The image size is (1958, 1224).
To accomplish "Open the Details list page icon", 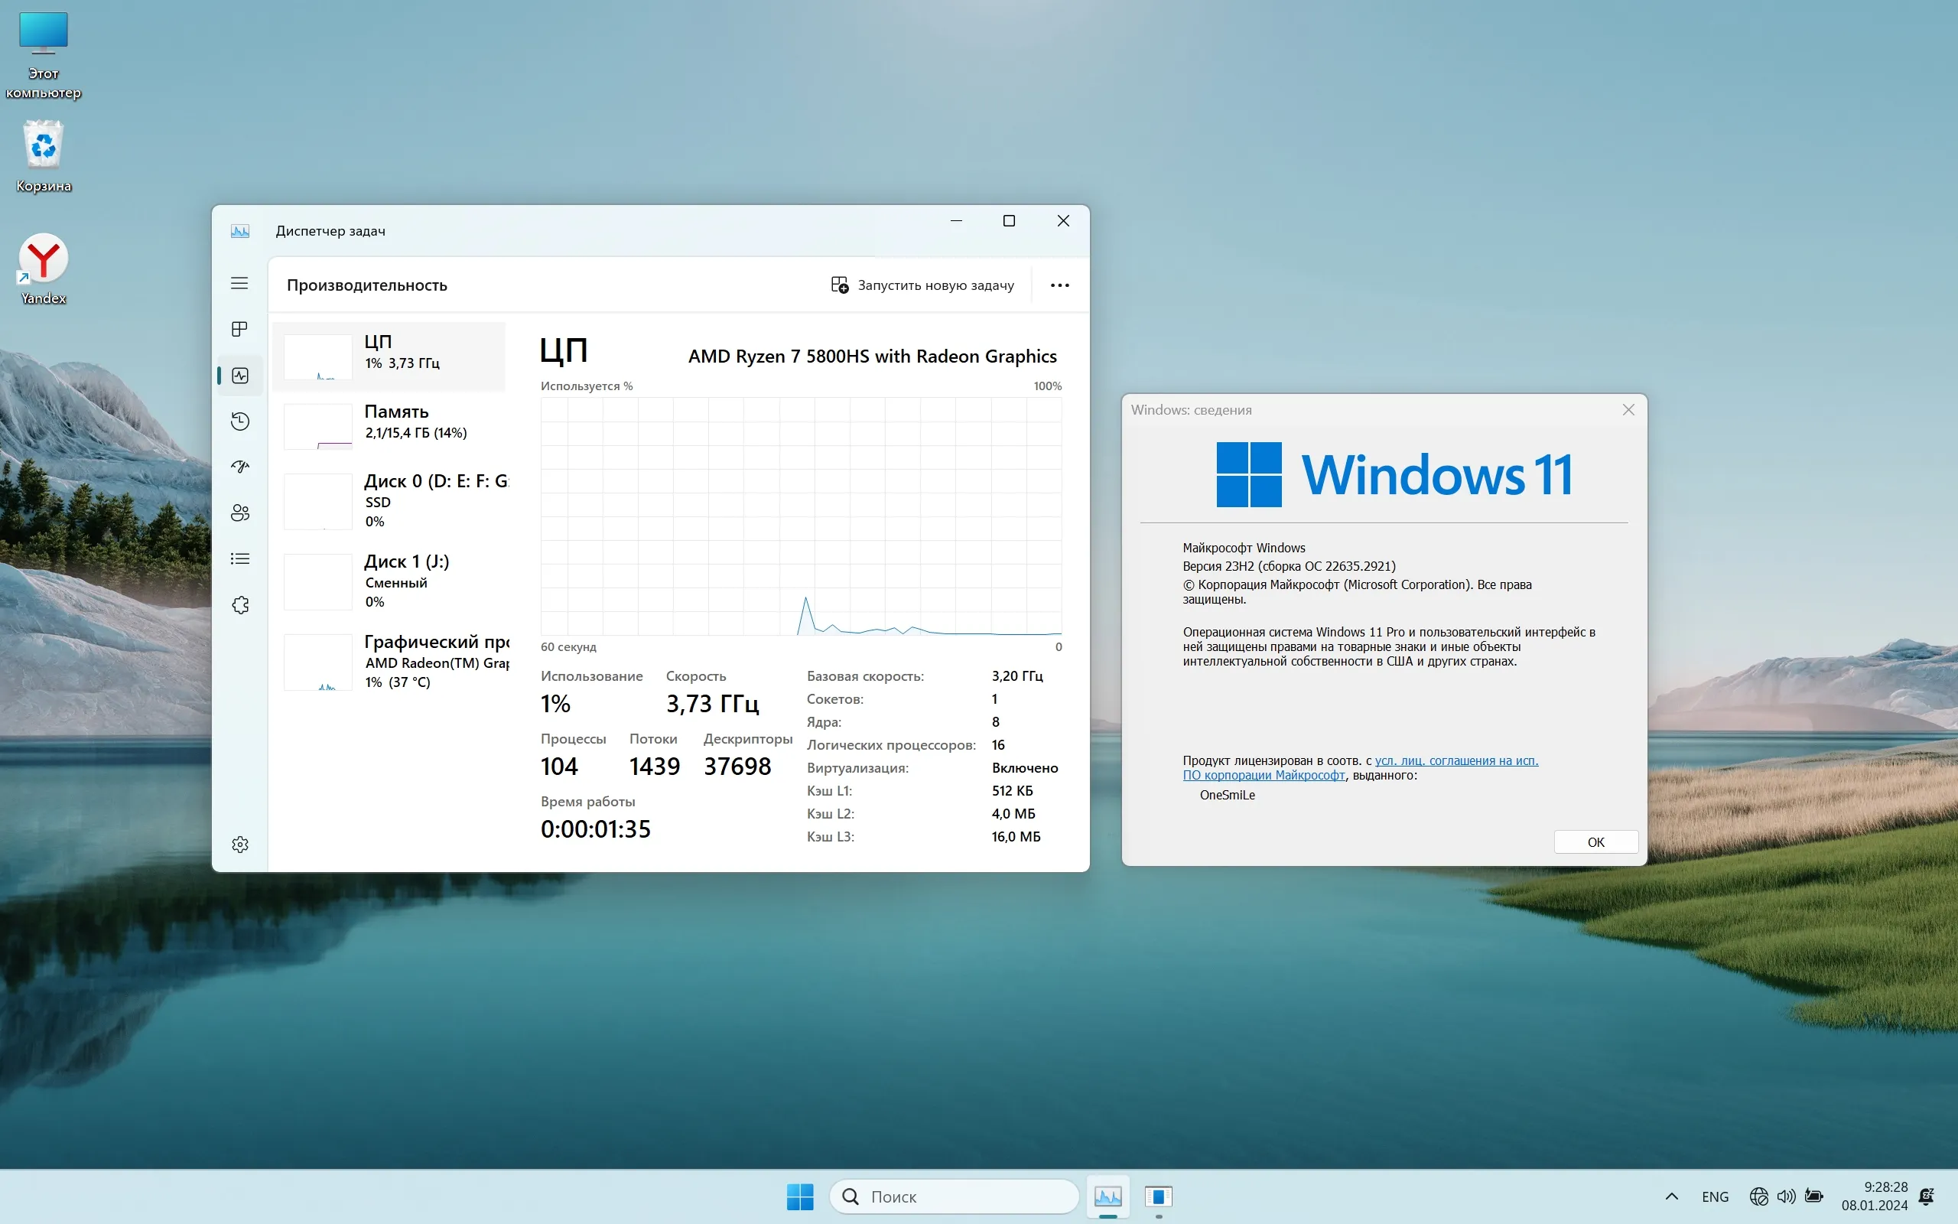I will pyautogui.click(x=239, y=558).
